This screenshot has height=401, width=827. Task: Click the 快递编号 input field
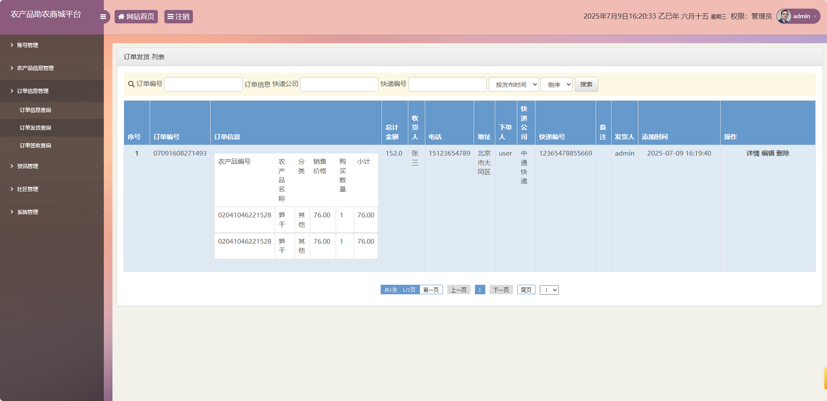447,84
